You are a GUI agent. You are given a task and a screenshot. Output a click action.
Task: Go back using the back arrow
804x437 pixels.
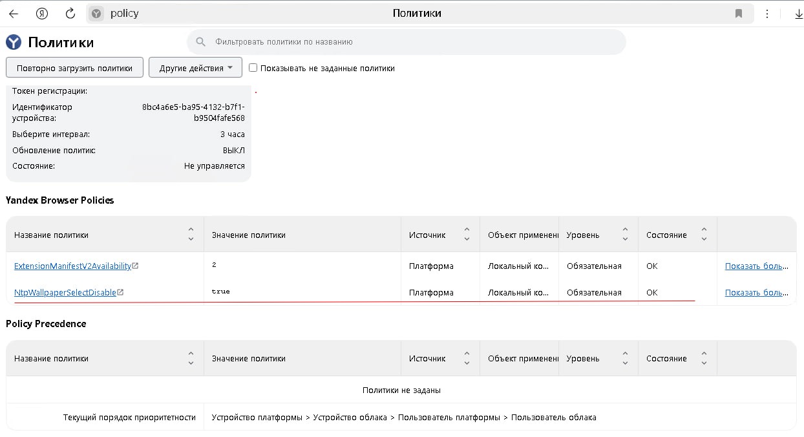coord(14,14)
